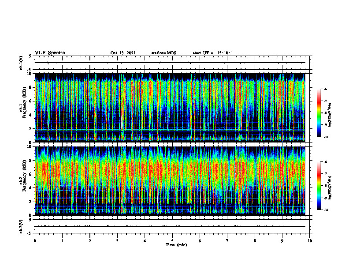Click the "10" tick label on time axis
Viewport: 349px width, 270px height.
[x=310, y=241]
